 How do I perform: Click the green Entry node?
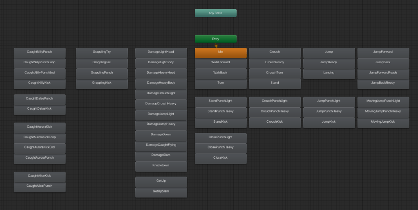(215, 39)
